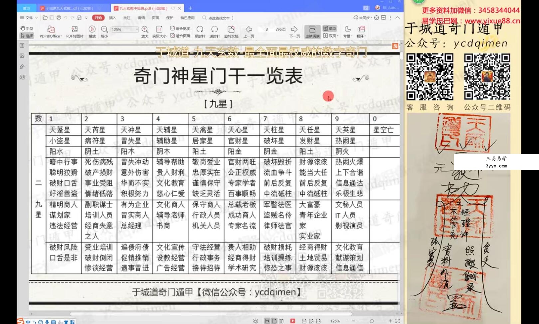This screenshot has height=324, width=539.
Task: Open the settings gear icon near sync
Action: click(376, 18)
